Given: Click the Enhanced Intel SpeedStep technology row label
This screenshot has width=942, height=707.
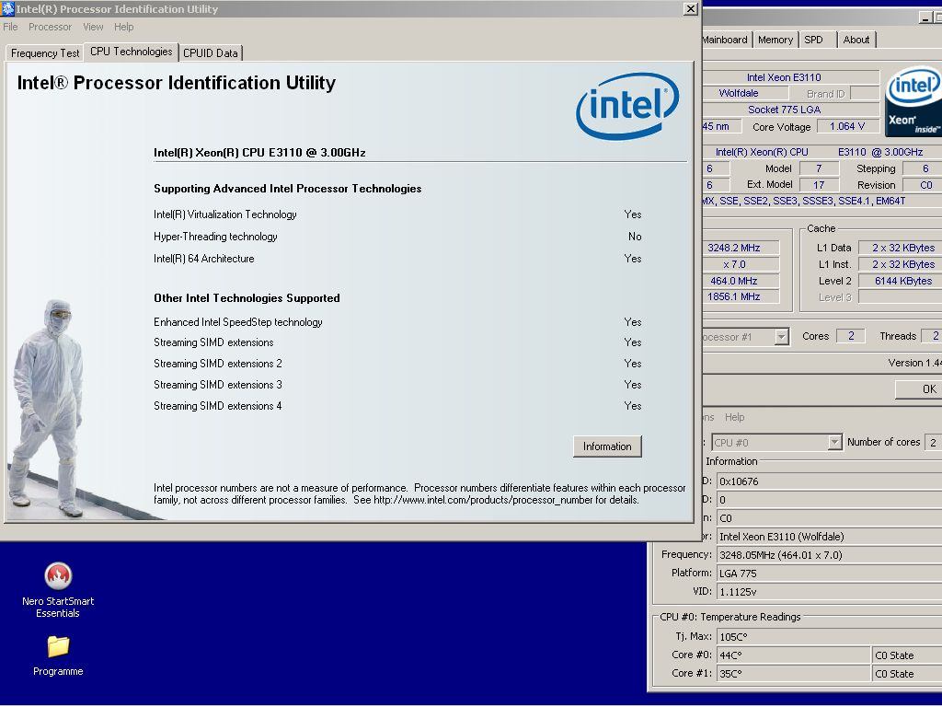Looking at the screenshot, I should point(238,322).
